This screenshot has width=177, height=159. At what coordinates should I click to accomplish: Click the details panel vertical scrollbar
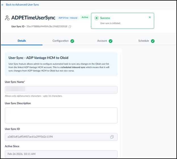(121, 105)
